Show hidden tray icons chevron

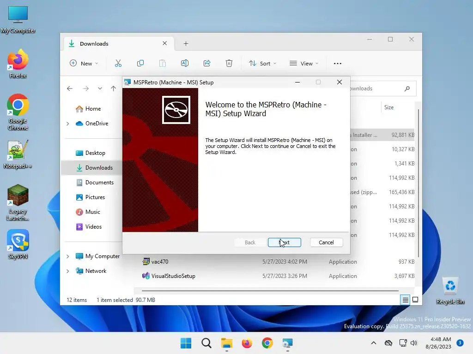click(x=373, y=343)
